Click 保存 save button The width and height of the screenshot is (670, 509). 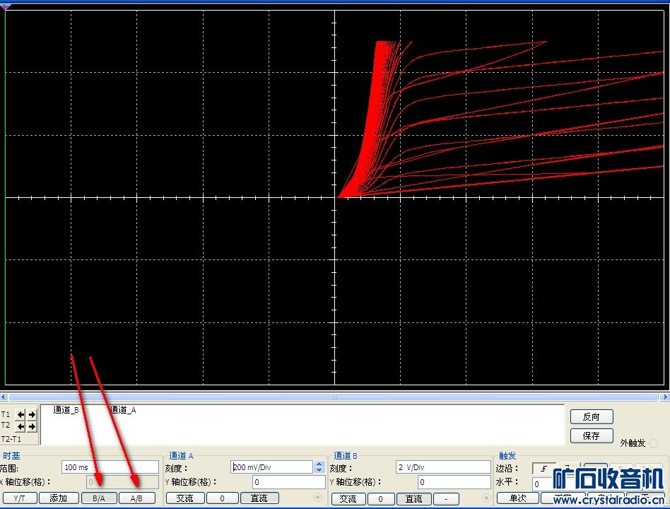point(591,436)
